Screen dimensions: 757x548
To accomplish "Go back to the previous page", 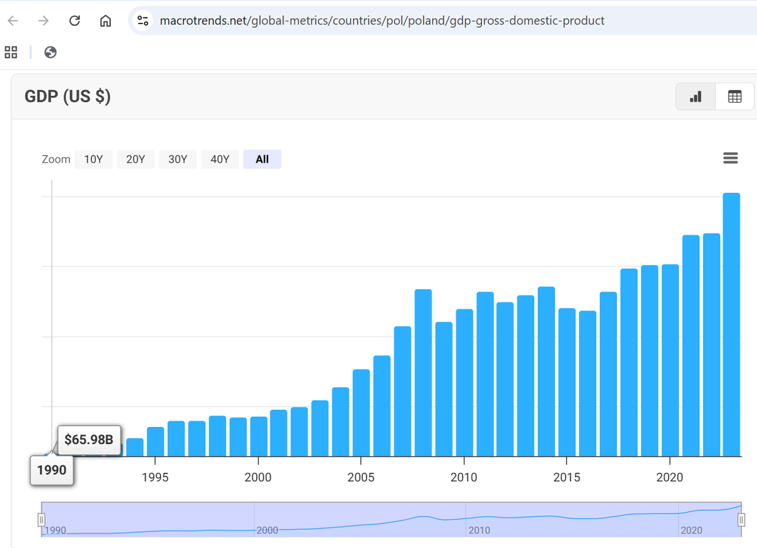I will click(13, 21).
